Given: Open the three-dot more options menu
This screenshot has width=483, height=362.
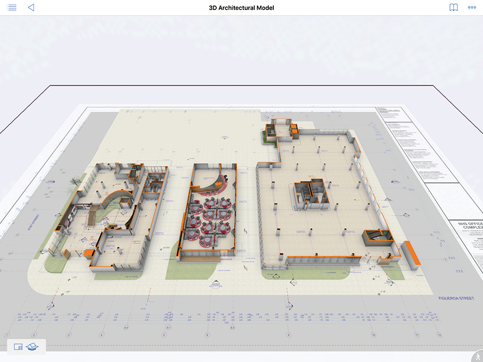Looking at the screenshot, I should pyautogui.click(x=472, y=8).
